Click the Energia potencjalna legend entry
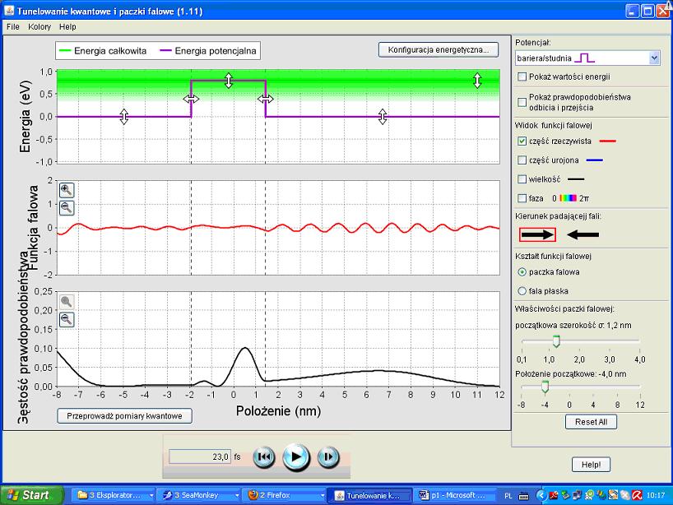 [208, 51]
